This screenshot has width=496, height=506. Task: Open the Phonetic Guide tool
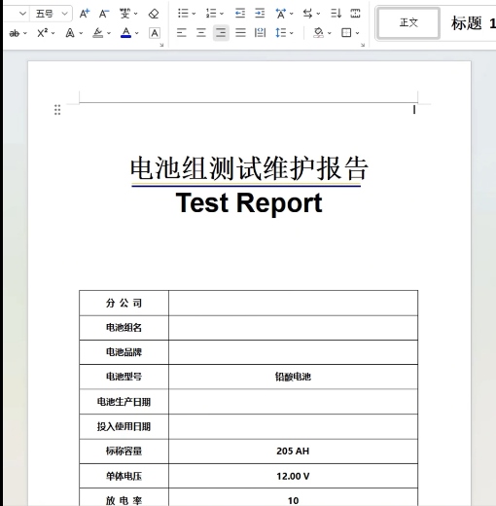pos(124,14)
